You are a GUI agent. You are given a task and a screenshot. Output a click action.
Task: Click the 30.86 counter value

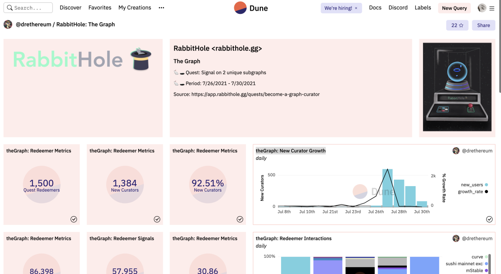point(208,271)
